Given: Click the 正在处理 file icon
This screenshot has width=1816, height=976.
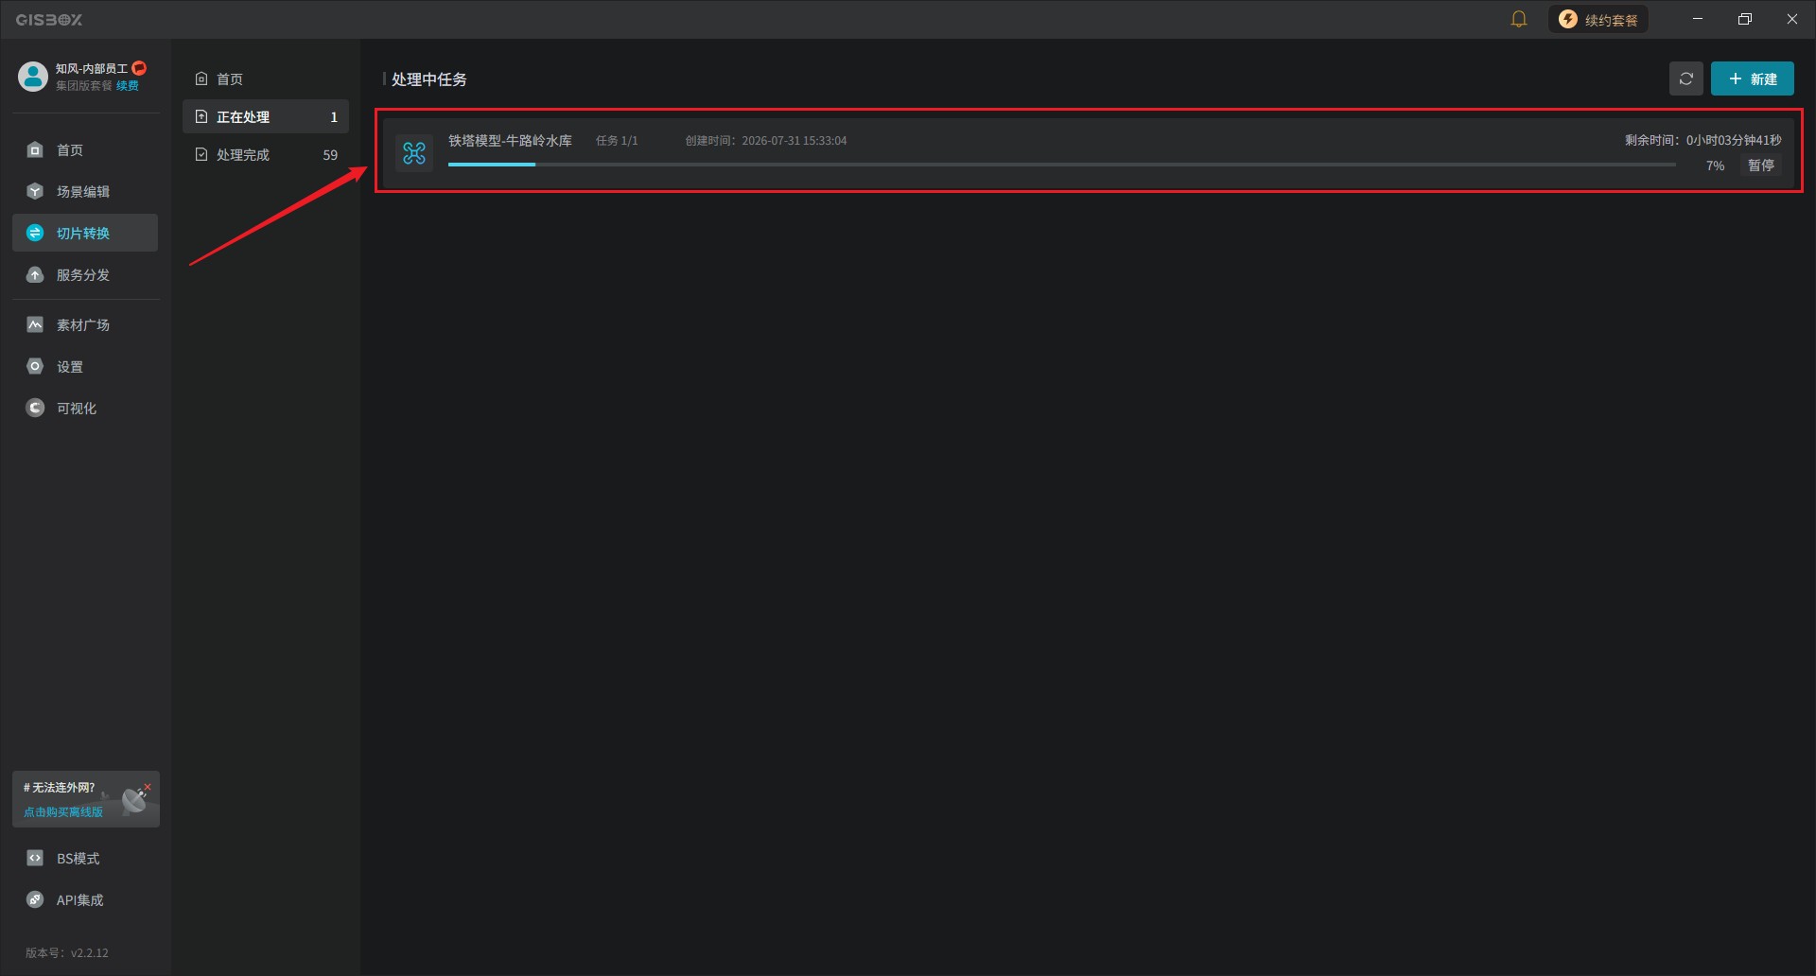Looking at the screenshot, I should coord(201,116).
